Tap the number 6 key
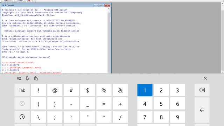The image size is (224, 126). pyautogui.click(x=177, y=104)
